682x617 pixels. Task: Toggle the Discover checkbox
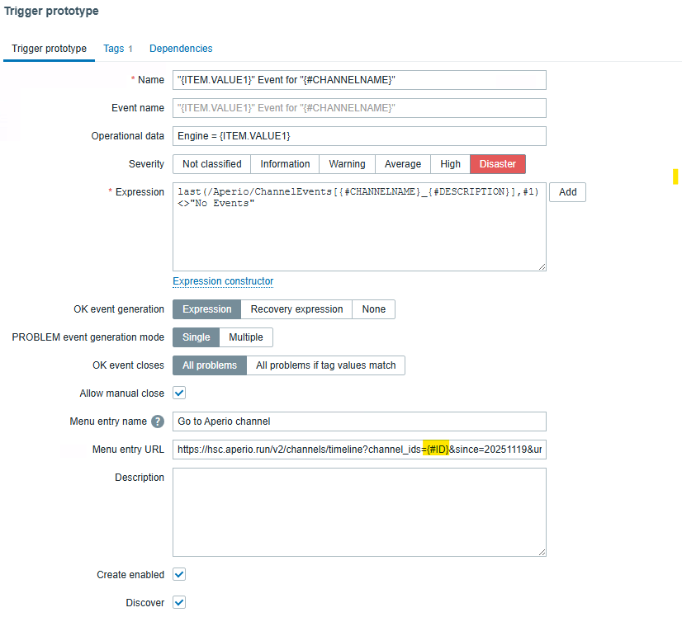coord(179,602)
